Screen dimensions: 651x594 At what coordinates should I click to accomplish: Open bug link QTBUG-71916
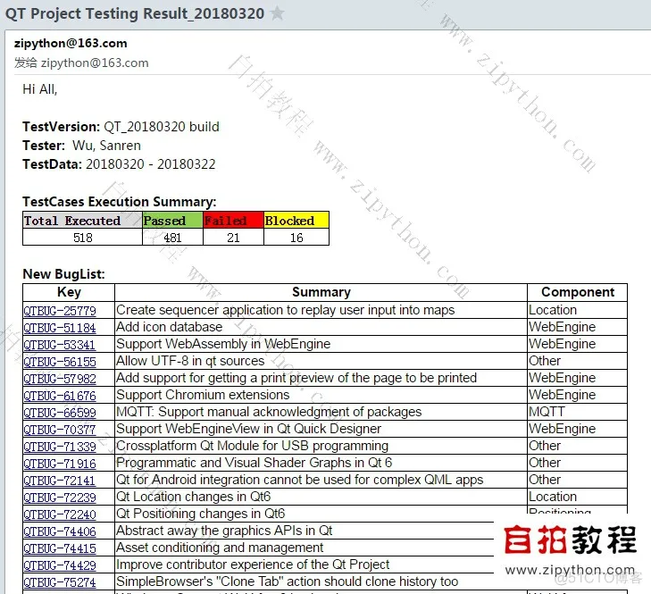[x=60, y=464]
